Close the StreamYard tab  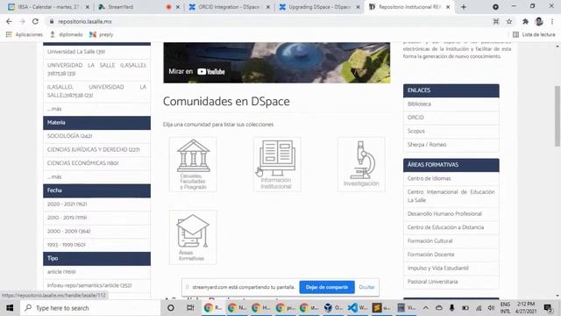(x=178, y=7)
